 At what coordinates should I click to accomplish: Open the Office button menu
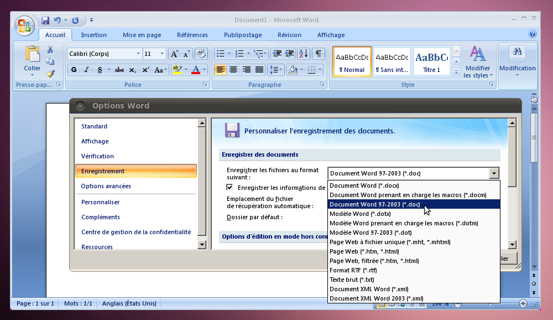point(24,25)
